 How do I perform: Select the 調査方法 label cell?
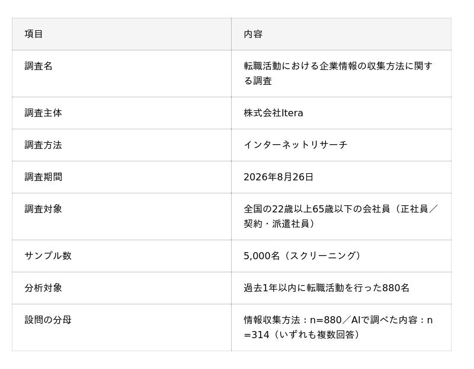coord(43,145)
